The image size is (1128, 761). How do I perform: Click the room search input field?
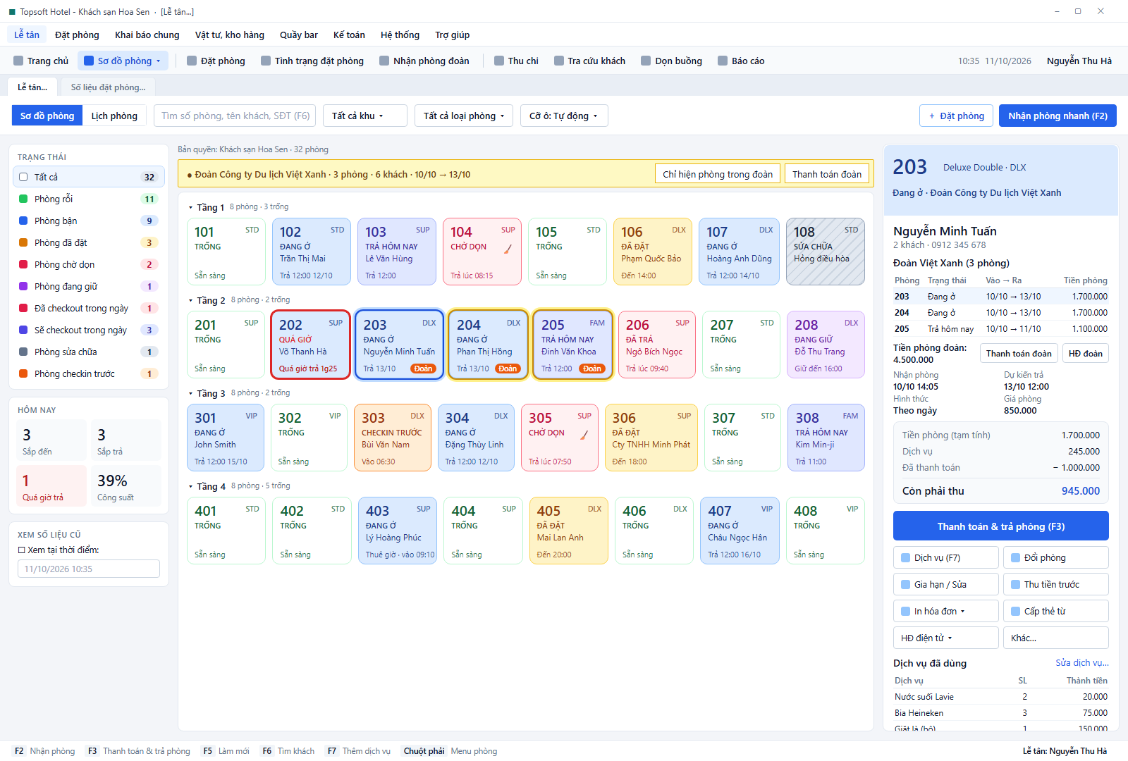tap(235, 116)
